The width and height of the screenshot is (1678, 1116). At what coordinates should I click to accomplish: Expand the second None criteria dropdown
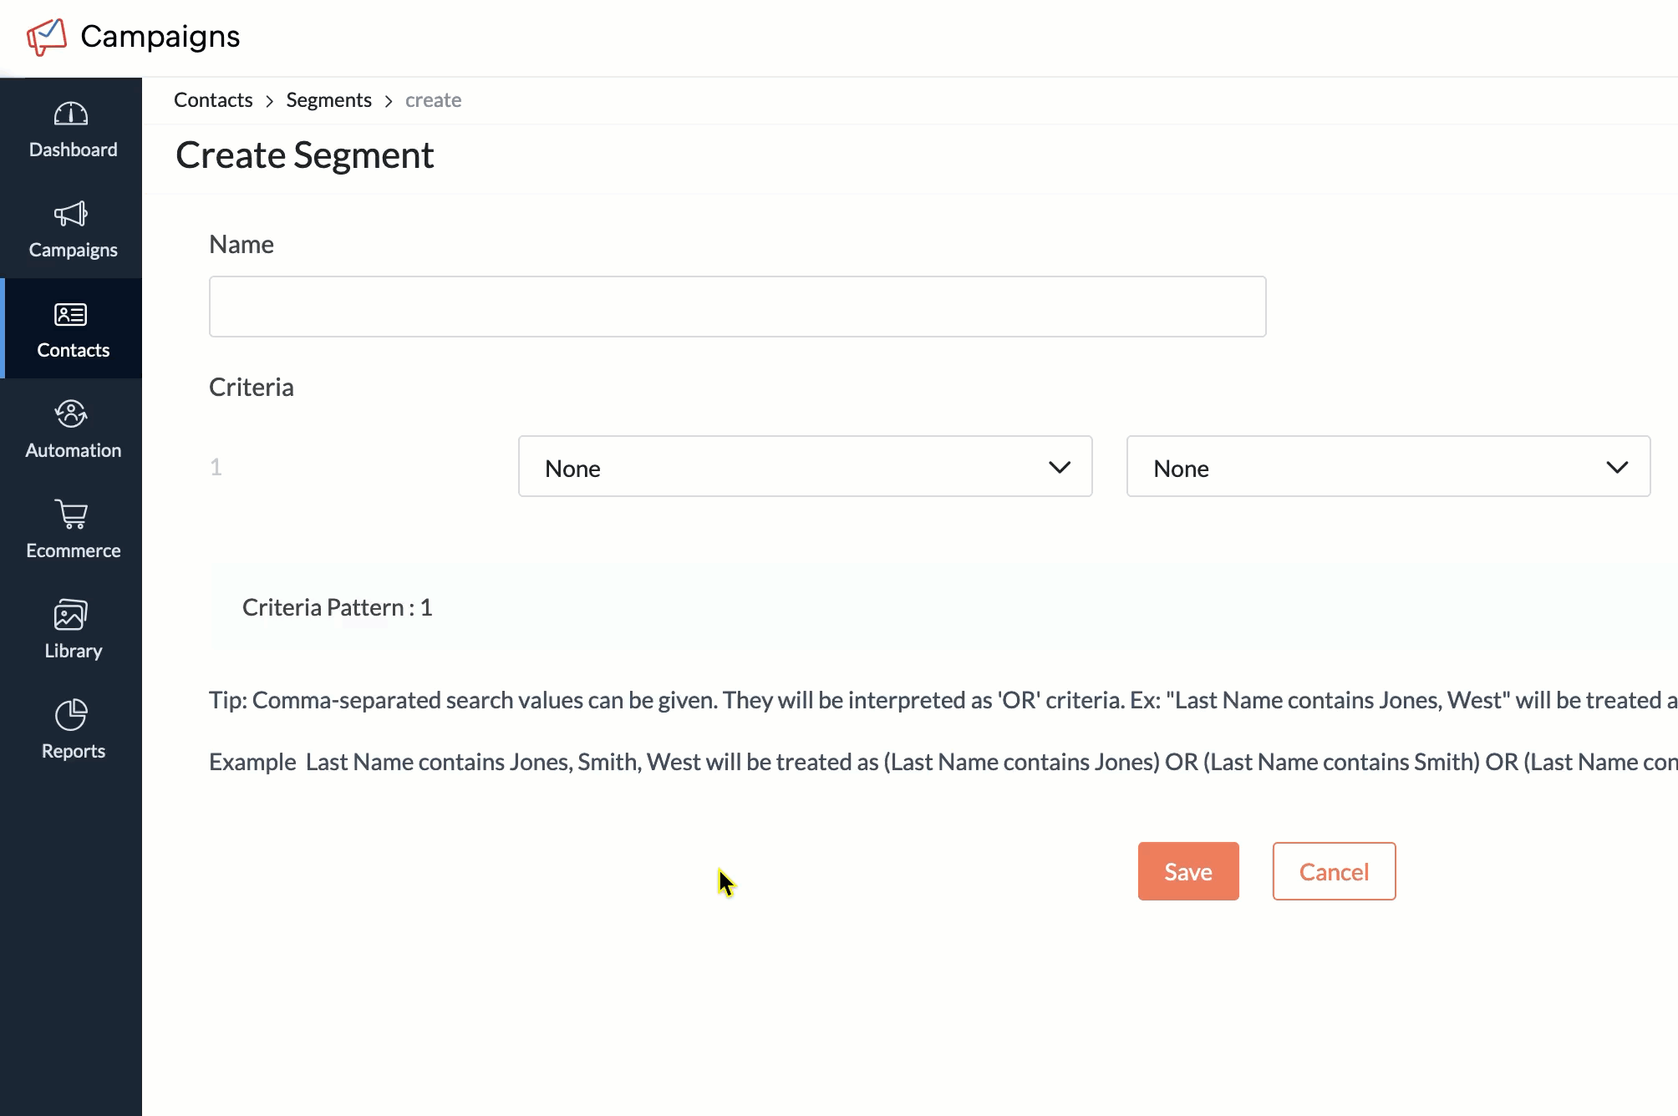(1387, 467)
